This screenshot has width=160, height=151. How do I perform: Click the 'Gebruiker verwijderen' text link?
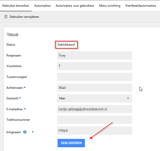tap(24, 17)
